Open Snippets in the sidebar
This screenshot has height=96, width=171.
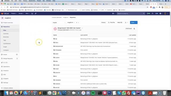(x=6, y=79)
